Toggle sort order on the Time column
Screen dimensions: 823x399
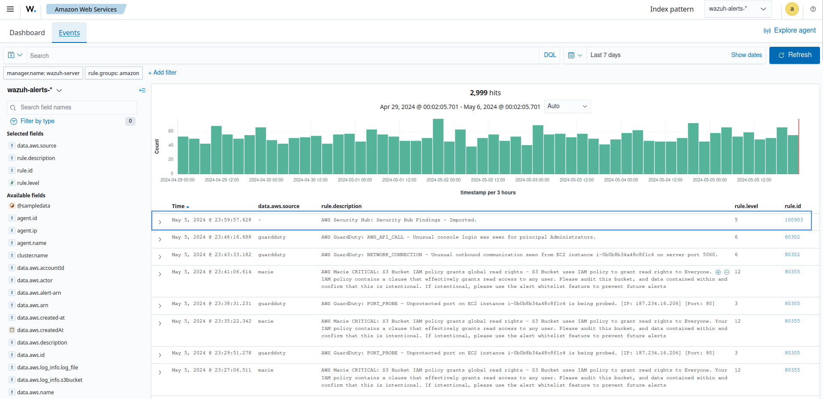coord(180,206)
